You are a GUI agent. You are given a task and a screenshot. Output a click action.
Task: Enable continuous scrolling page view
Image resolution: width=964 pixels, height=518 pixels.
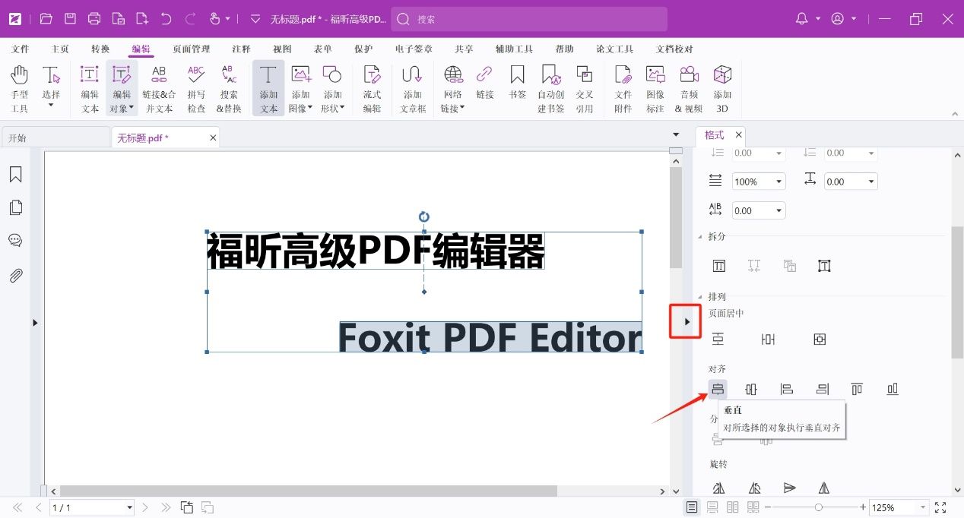click(712, 507)
